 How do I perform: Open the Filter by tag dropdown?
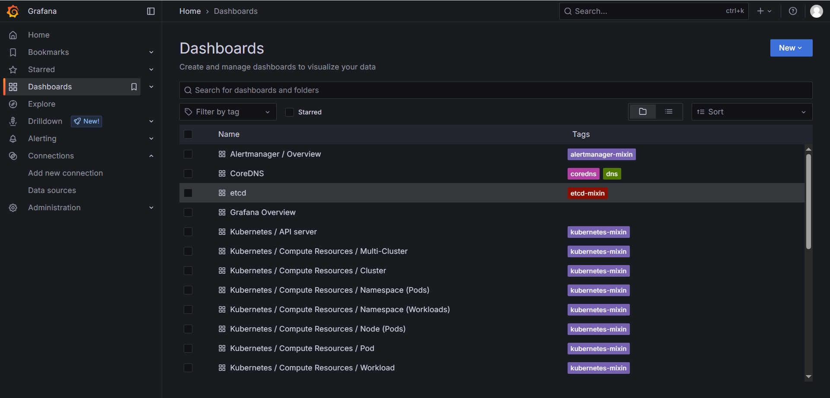pyautogui.click(x=228, y=112)
